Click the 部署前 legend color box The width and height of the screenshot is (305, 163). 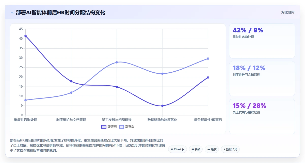[x=104, y=127]
